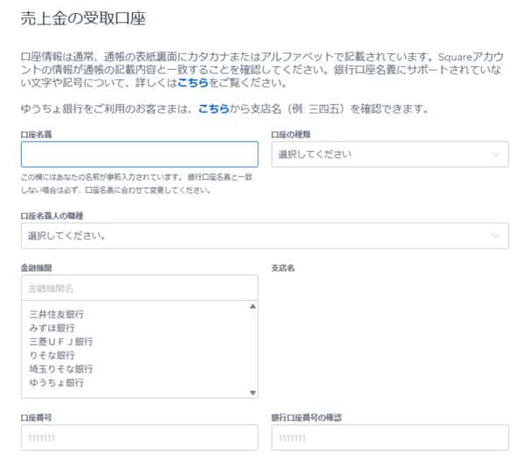The image size is (524, 459).
Task: Click the bank list scroll down arrow
Action: (253, 393)
